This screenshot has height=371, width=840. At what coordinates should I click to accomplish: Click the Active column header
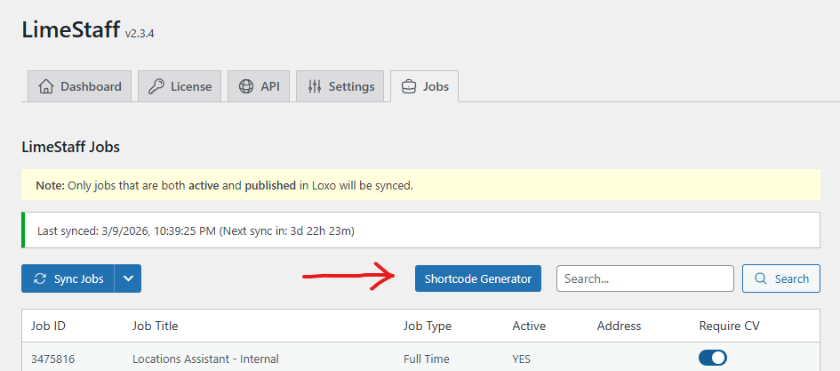click(x=529, y=326)
